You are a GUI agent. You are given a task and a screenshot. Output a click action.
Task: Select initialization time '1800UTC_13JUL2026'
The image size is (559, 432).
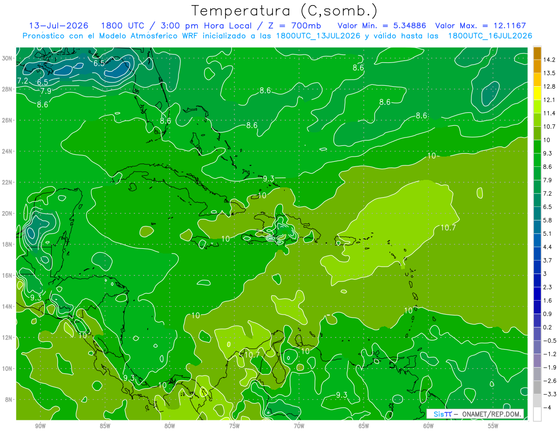(318, 36)
